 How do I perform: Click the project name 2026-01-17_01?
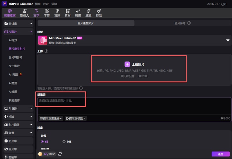point(217,4)
